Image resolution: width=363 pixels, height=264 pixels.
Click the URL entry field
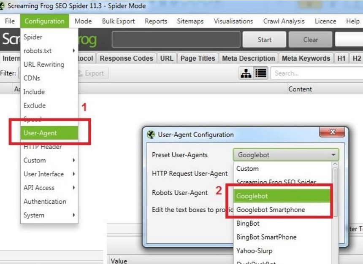[x=176, y=40]
